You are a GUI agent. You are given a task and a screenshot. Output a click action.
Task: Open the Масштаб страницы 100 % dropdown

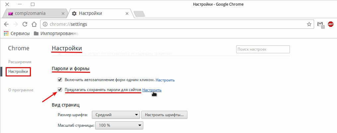point(119,125)
